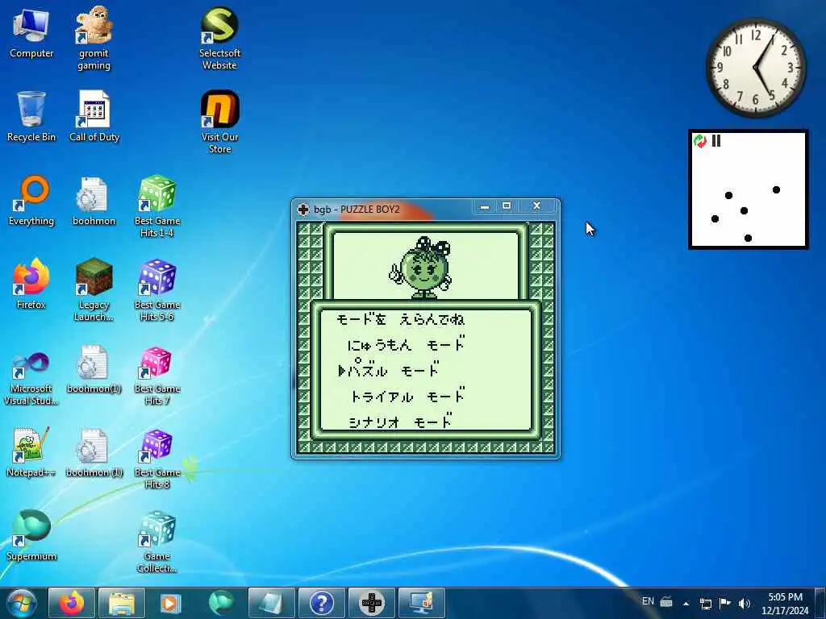Open the gromit gaming shortcut
The width and height of the screenshot is (826, 619).
pos(94,39)
